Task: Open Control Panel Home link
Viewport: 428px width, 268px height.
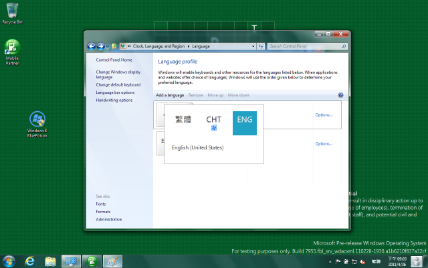Action: pos(114,60)
